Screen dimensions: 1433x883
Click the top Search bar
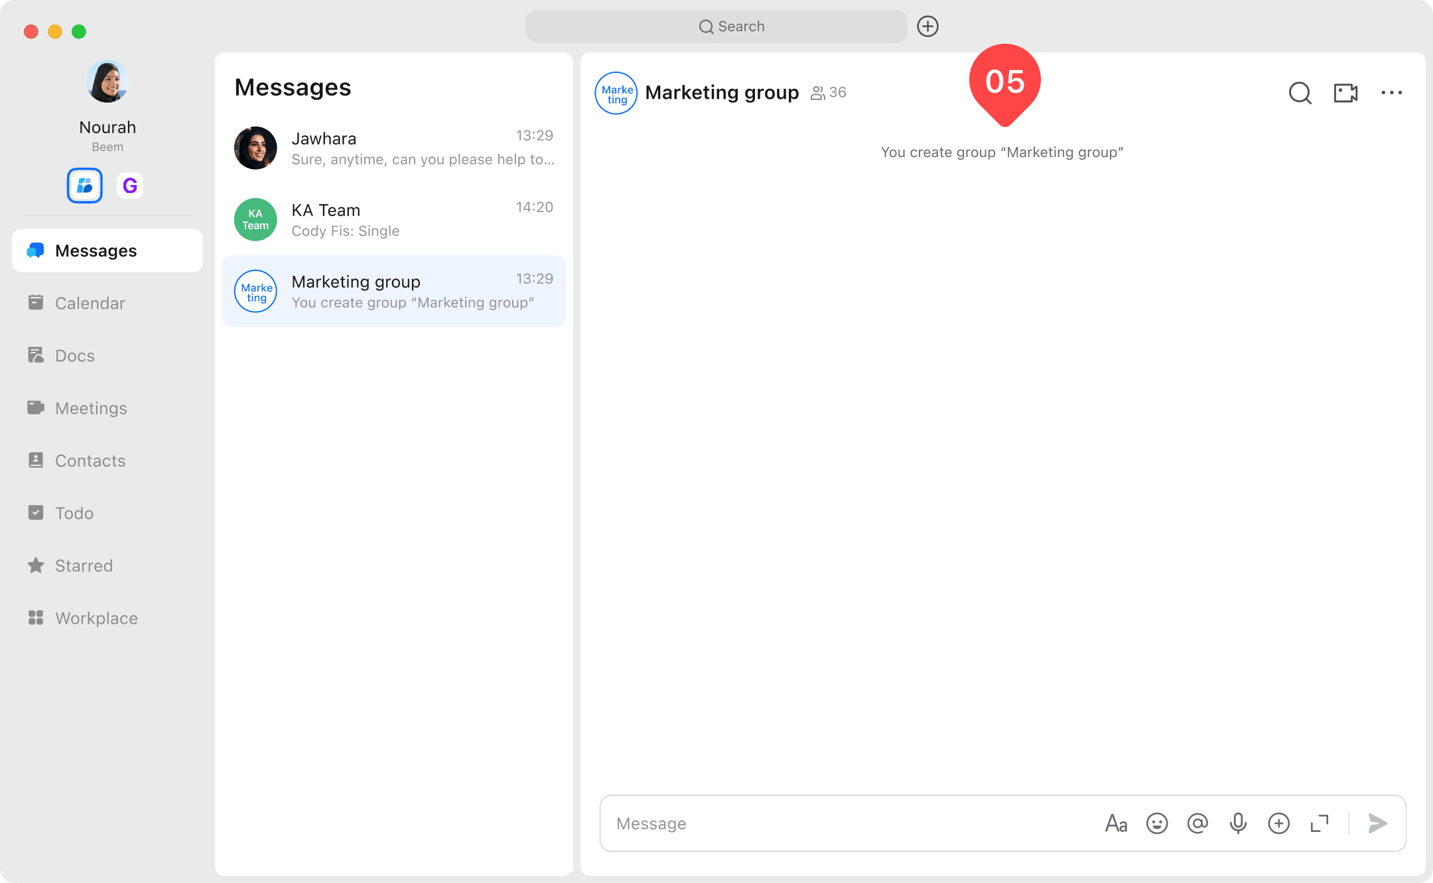pyautogui.click(x=716, y=27)
